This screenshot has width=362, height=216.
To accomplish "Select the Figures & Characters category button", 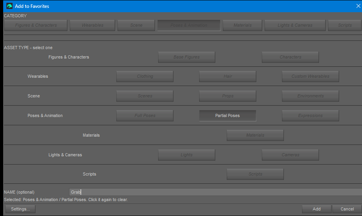I will 36,25.
